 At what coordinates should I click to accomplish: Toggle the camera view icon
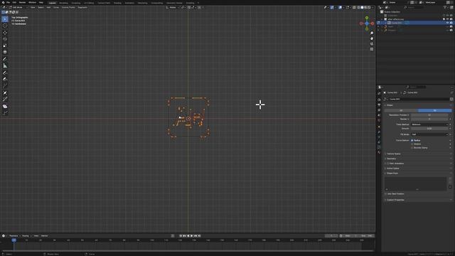coord(372,44)
